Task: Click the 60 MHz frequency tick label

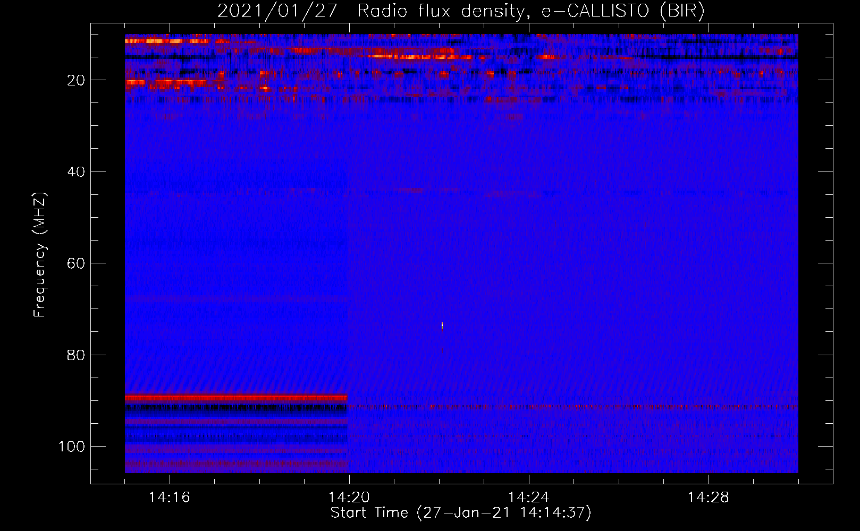Action: pos(77,263)
